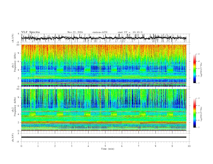Click the "station=ATH" label
This screenshot has width=213, height=164.
[100, 32]
